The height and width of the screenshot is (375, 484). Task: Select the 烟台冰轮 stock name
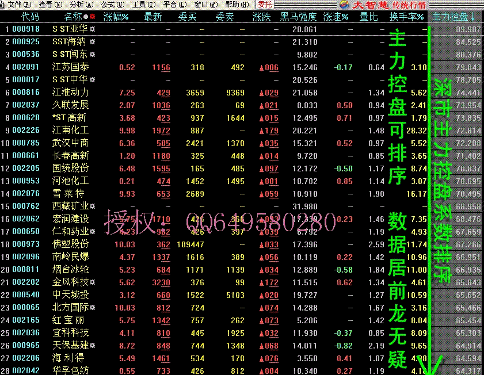point(70,269)
